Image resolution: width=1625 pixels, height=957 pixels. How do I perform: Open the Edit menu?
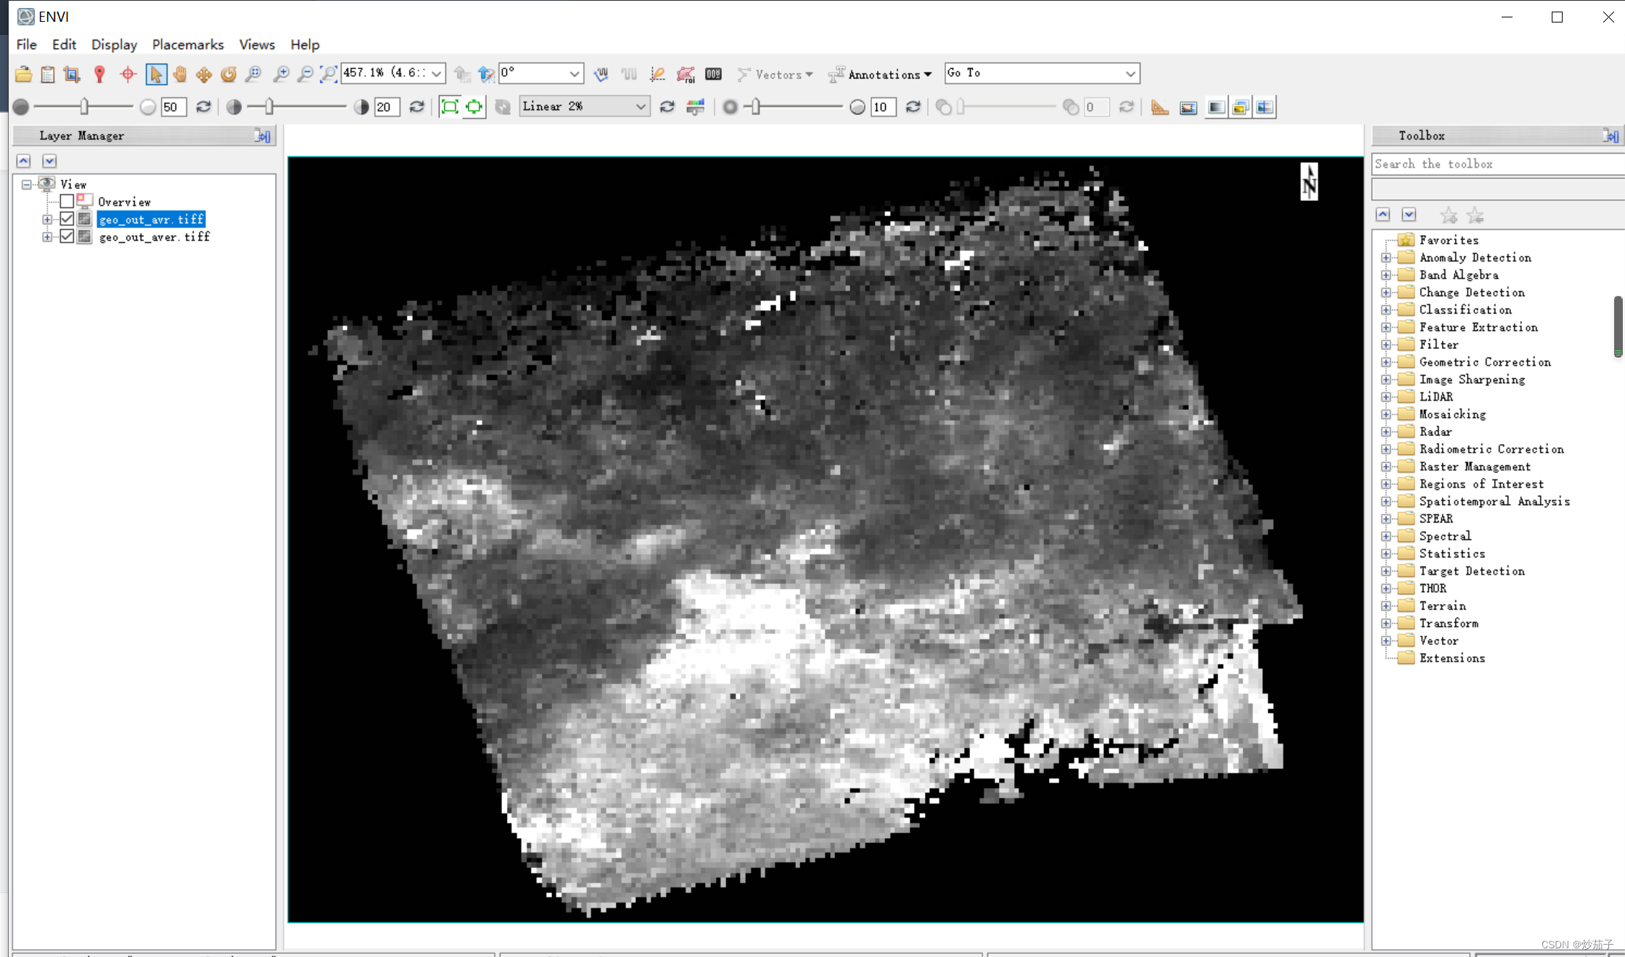click(64, 44)
